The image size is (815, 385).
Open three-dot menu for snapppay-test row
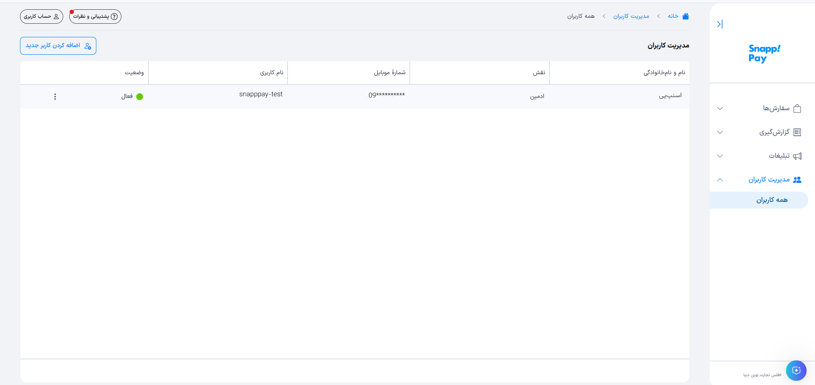[55, 97]
